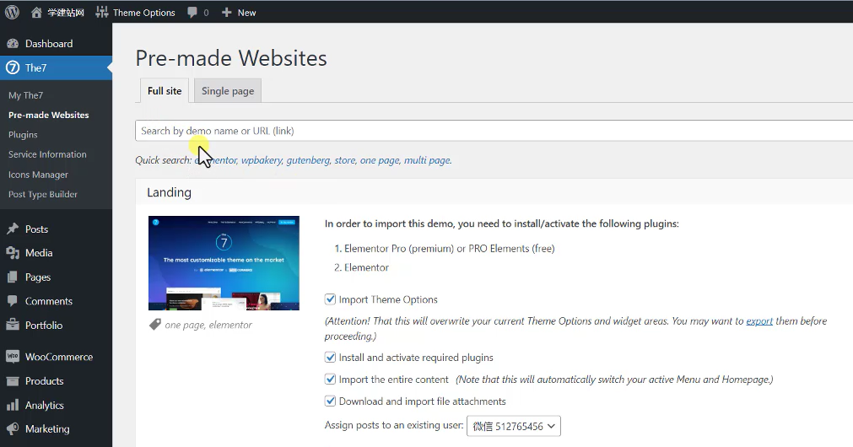Click the plus icon next to New

[x=227, y=12]
